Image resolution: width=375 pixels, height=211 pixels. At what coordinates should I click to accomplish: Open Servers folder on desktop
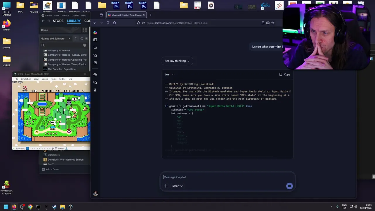[6, 43]
